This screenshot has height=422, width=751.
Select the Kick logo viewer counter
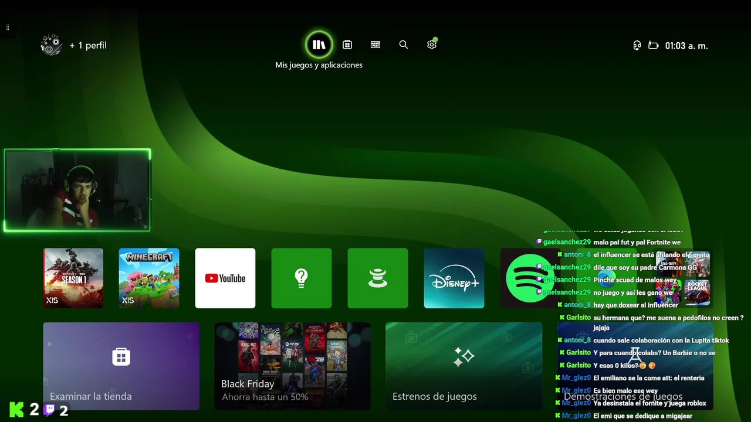tap(24, 410)
